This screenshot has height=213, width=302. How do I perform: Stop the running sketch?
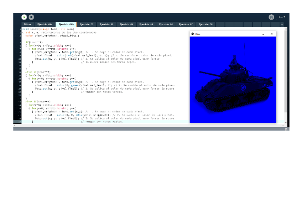click(31, 17)
